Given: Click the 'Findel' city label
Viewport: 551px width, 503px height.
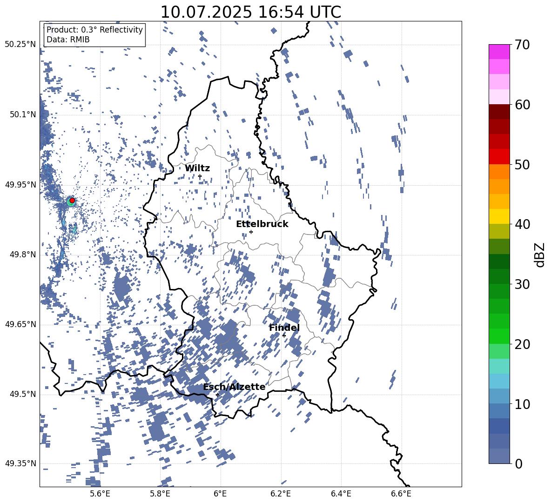Looking at the screenshot, I should coord(284,328).
